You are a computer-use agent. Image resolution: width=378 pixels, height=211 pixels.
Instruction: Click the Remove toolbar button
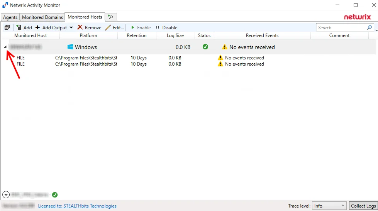89,27
